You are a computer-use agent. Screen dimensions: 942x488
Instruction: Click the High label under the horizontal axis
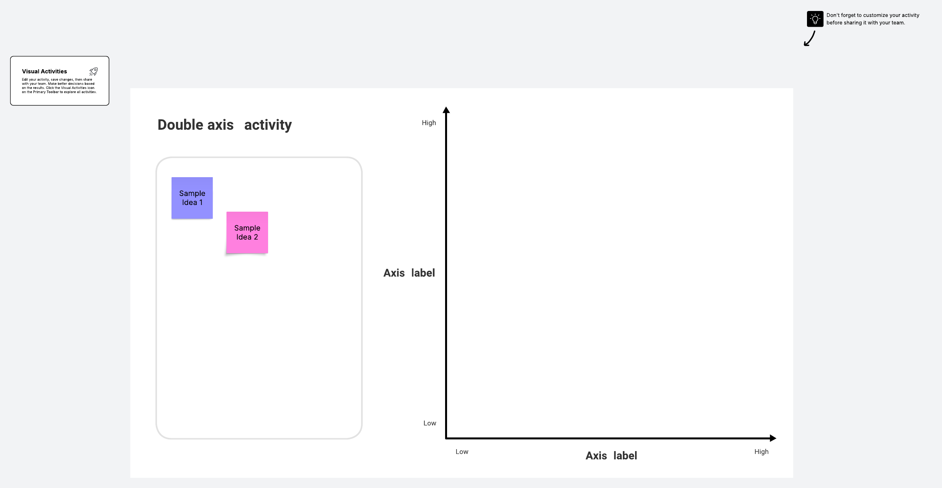761,452
